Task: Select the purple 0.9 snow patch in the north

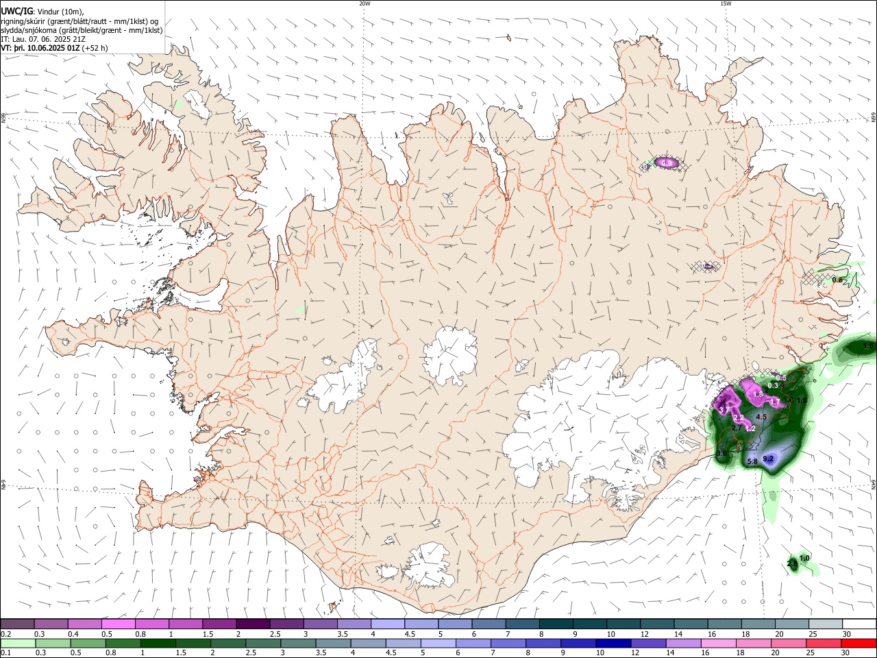Action: tap(666, 162)
